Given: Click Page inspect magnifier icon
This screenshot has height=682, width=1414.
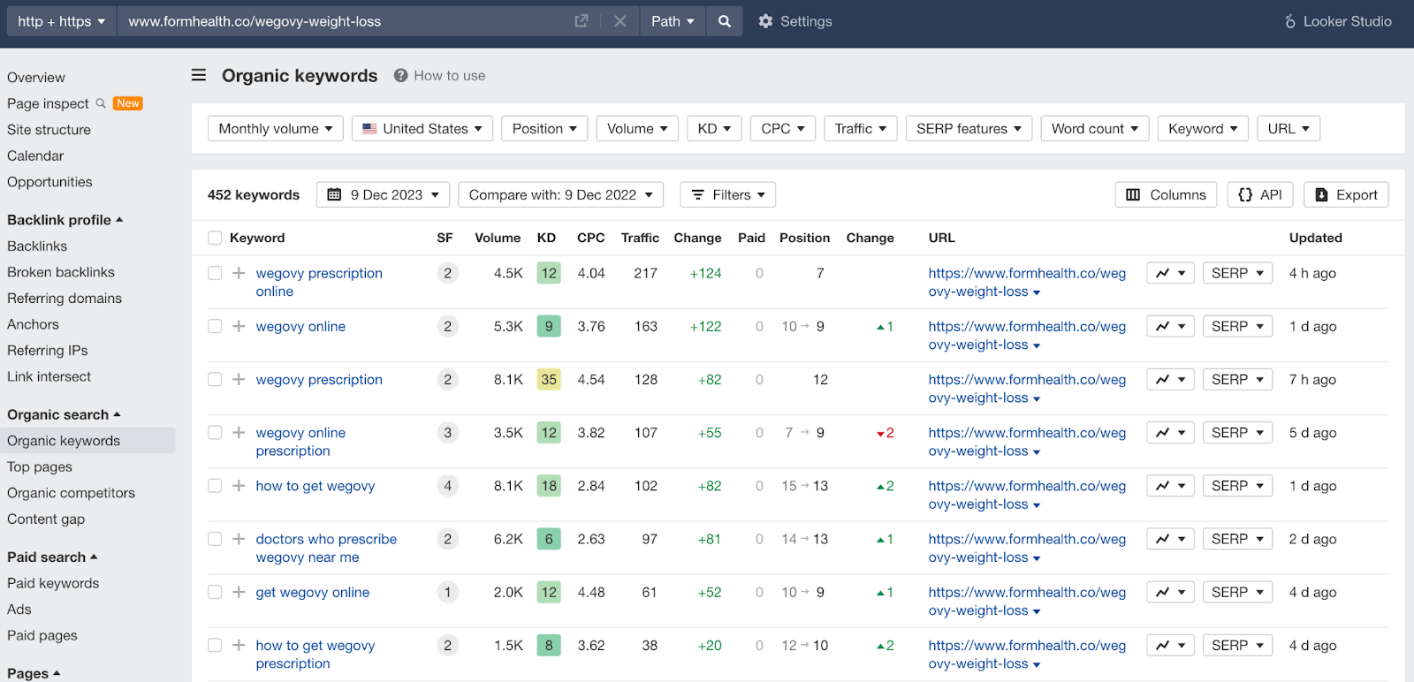Looking at the screenshot, I should point(101,103).
